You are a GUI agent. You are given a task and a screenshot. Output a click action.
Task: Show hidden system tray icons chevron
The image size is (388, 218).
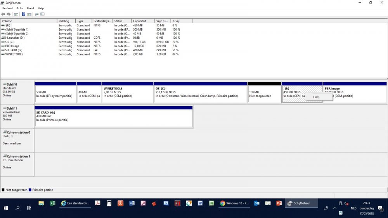tap(334, 208)
